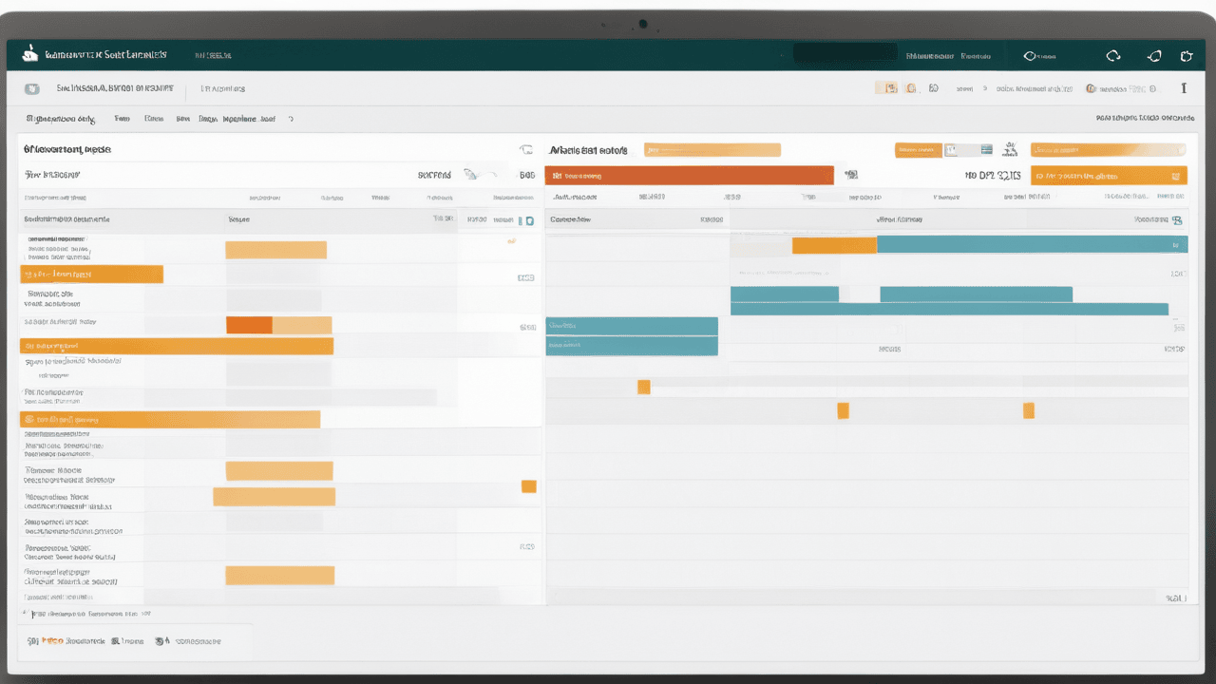Click the rightmost icon in the teal header

pos(1186,56)
